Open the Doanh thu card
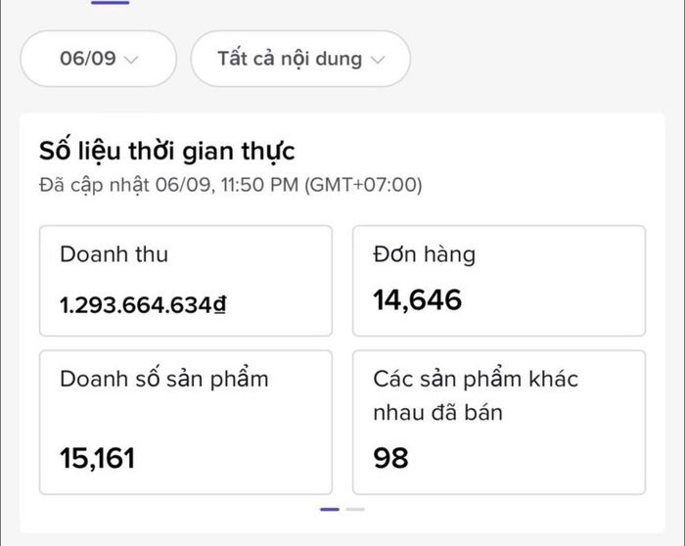 tap(186, 281)
